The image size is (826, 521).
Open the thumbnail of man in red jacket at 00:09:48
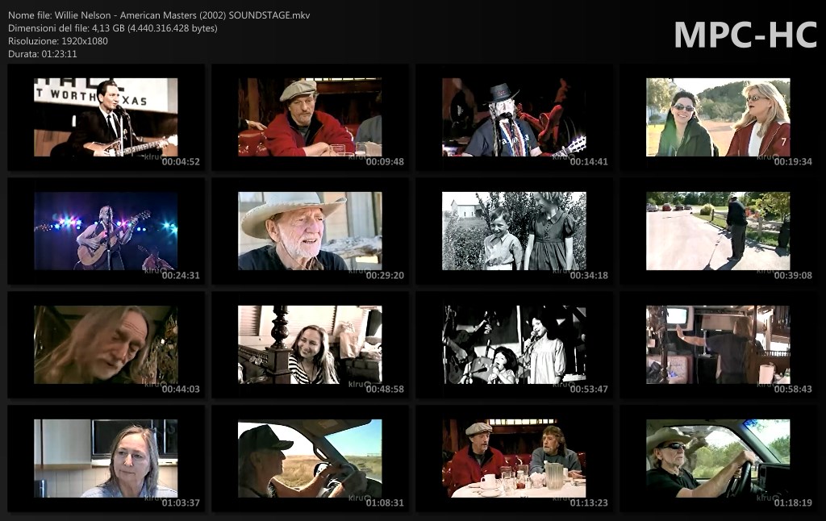click(x=310, y=117)
